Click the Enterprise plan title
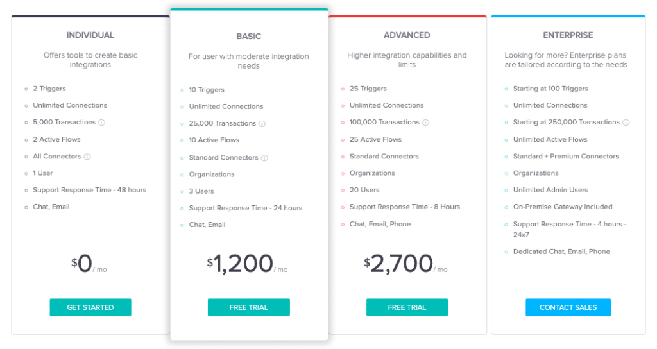This screenshot has width=657, height=349. 568,35
